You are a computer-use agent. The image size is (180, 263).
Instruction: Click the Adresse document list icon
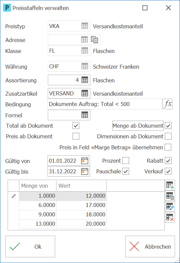point(94,40)
